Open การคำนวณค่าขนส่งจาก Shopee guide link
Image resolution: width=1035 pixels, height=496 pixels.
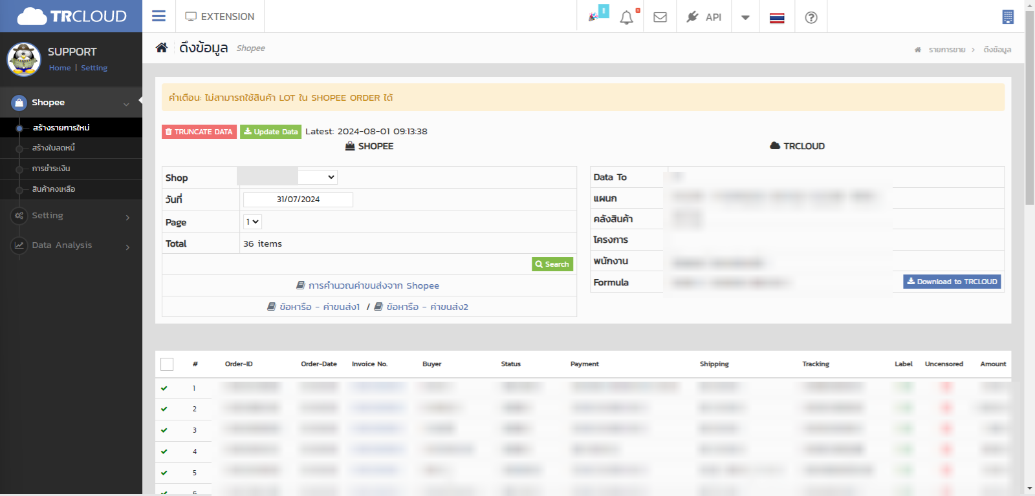coord(367,285)
